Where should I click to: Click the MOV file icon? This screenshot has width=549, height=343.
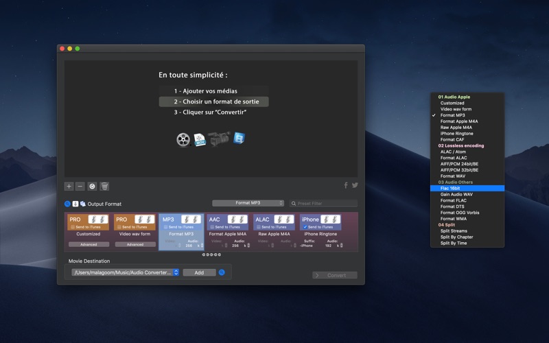click(x=200, y=140)
